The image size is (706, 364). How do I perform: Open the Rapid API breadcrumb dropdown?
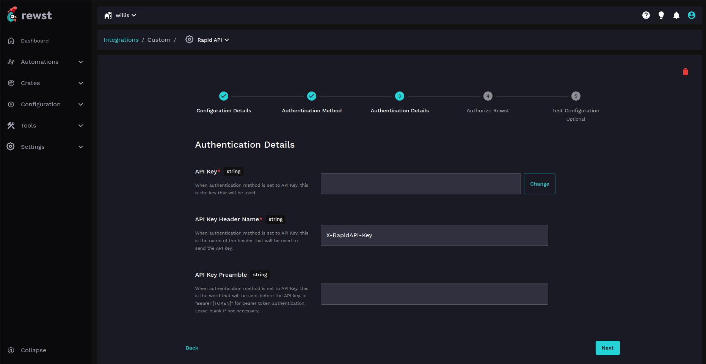213,40
